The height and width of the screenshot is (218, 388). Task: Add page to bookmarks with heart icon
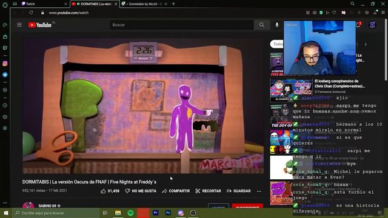pos(334,13)
